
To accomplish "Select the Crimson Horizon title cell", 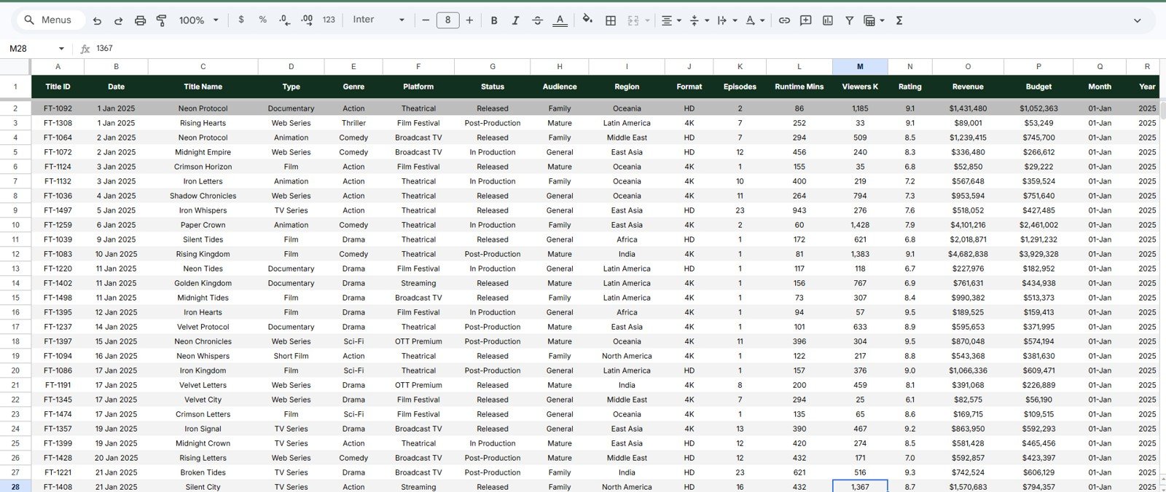I will pyautogui.click(x=203, y=167).
